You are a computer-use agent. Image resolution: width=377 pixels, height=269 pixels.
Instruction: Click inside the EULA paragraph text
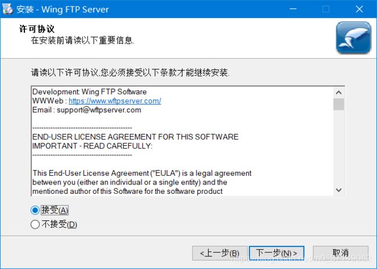(142, 182)
